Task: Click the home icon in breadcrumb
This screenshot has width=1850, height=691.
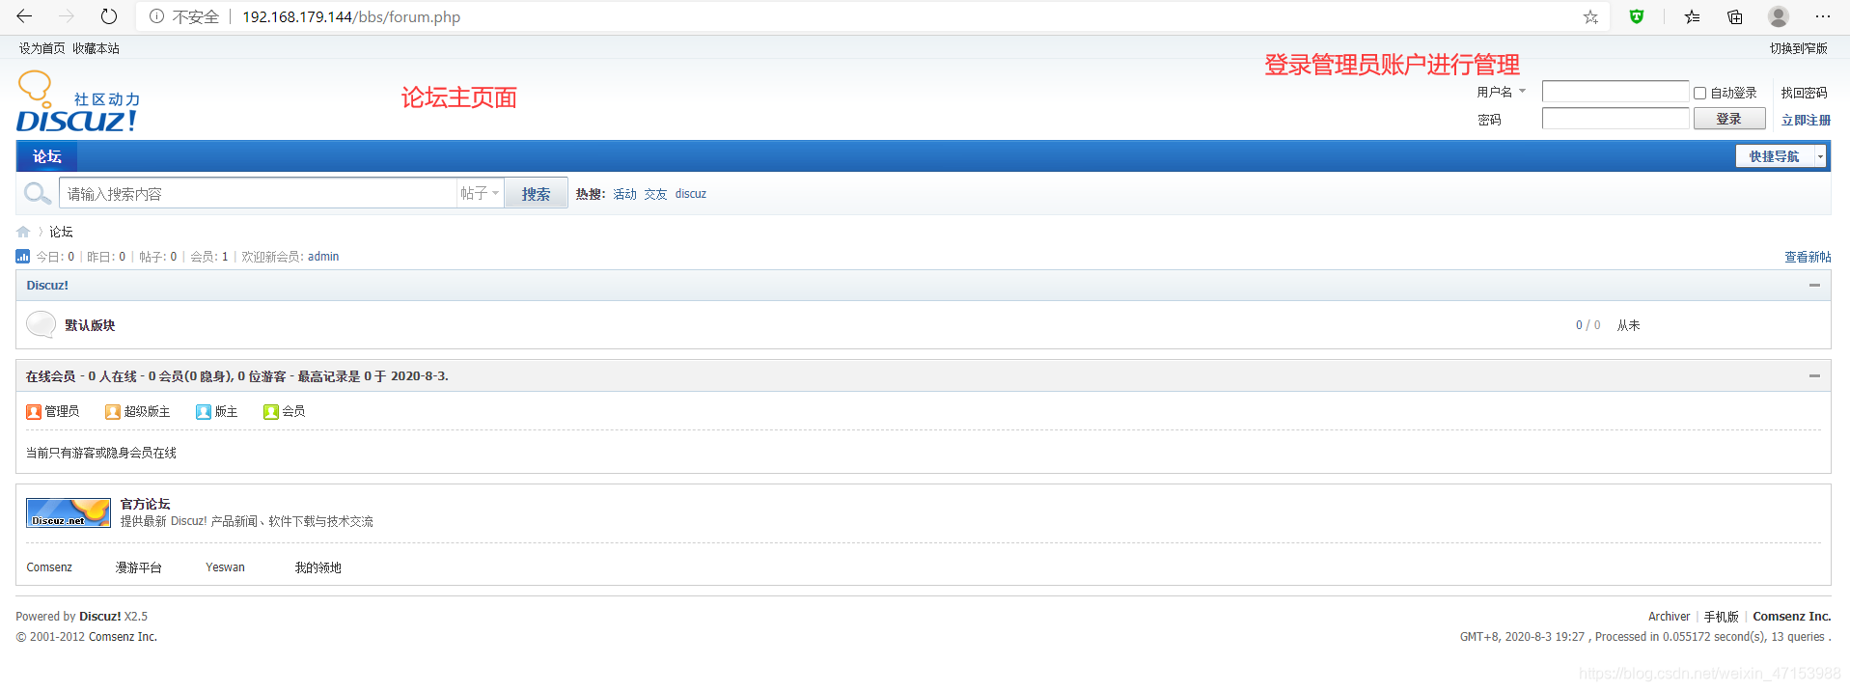Action: click(x=23, y=232)
